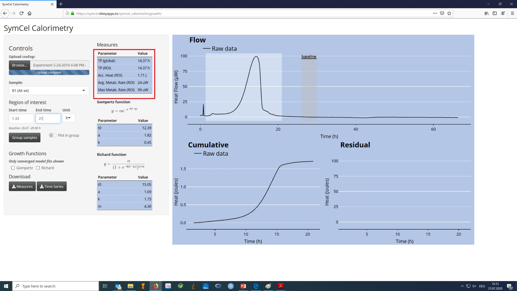Enable the Gompertz checkbox
This screenshot has width=517, height=291.
[x=13, y=168]
